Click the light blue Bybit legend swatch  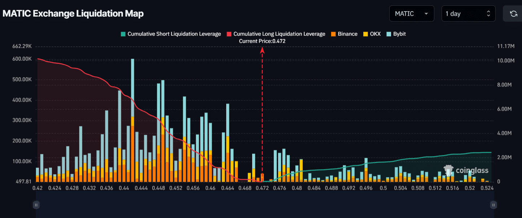(389, 34)
